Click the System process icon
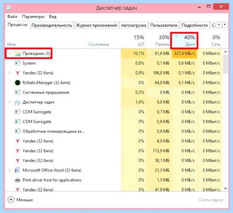Screen dimensions: 233x213 tap(17, 63)
